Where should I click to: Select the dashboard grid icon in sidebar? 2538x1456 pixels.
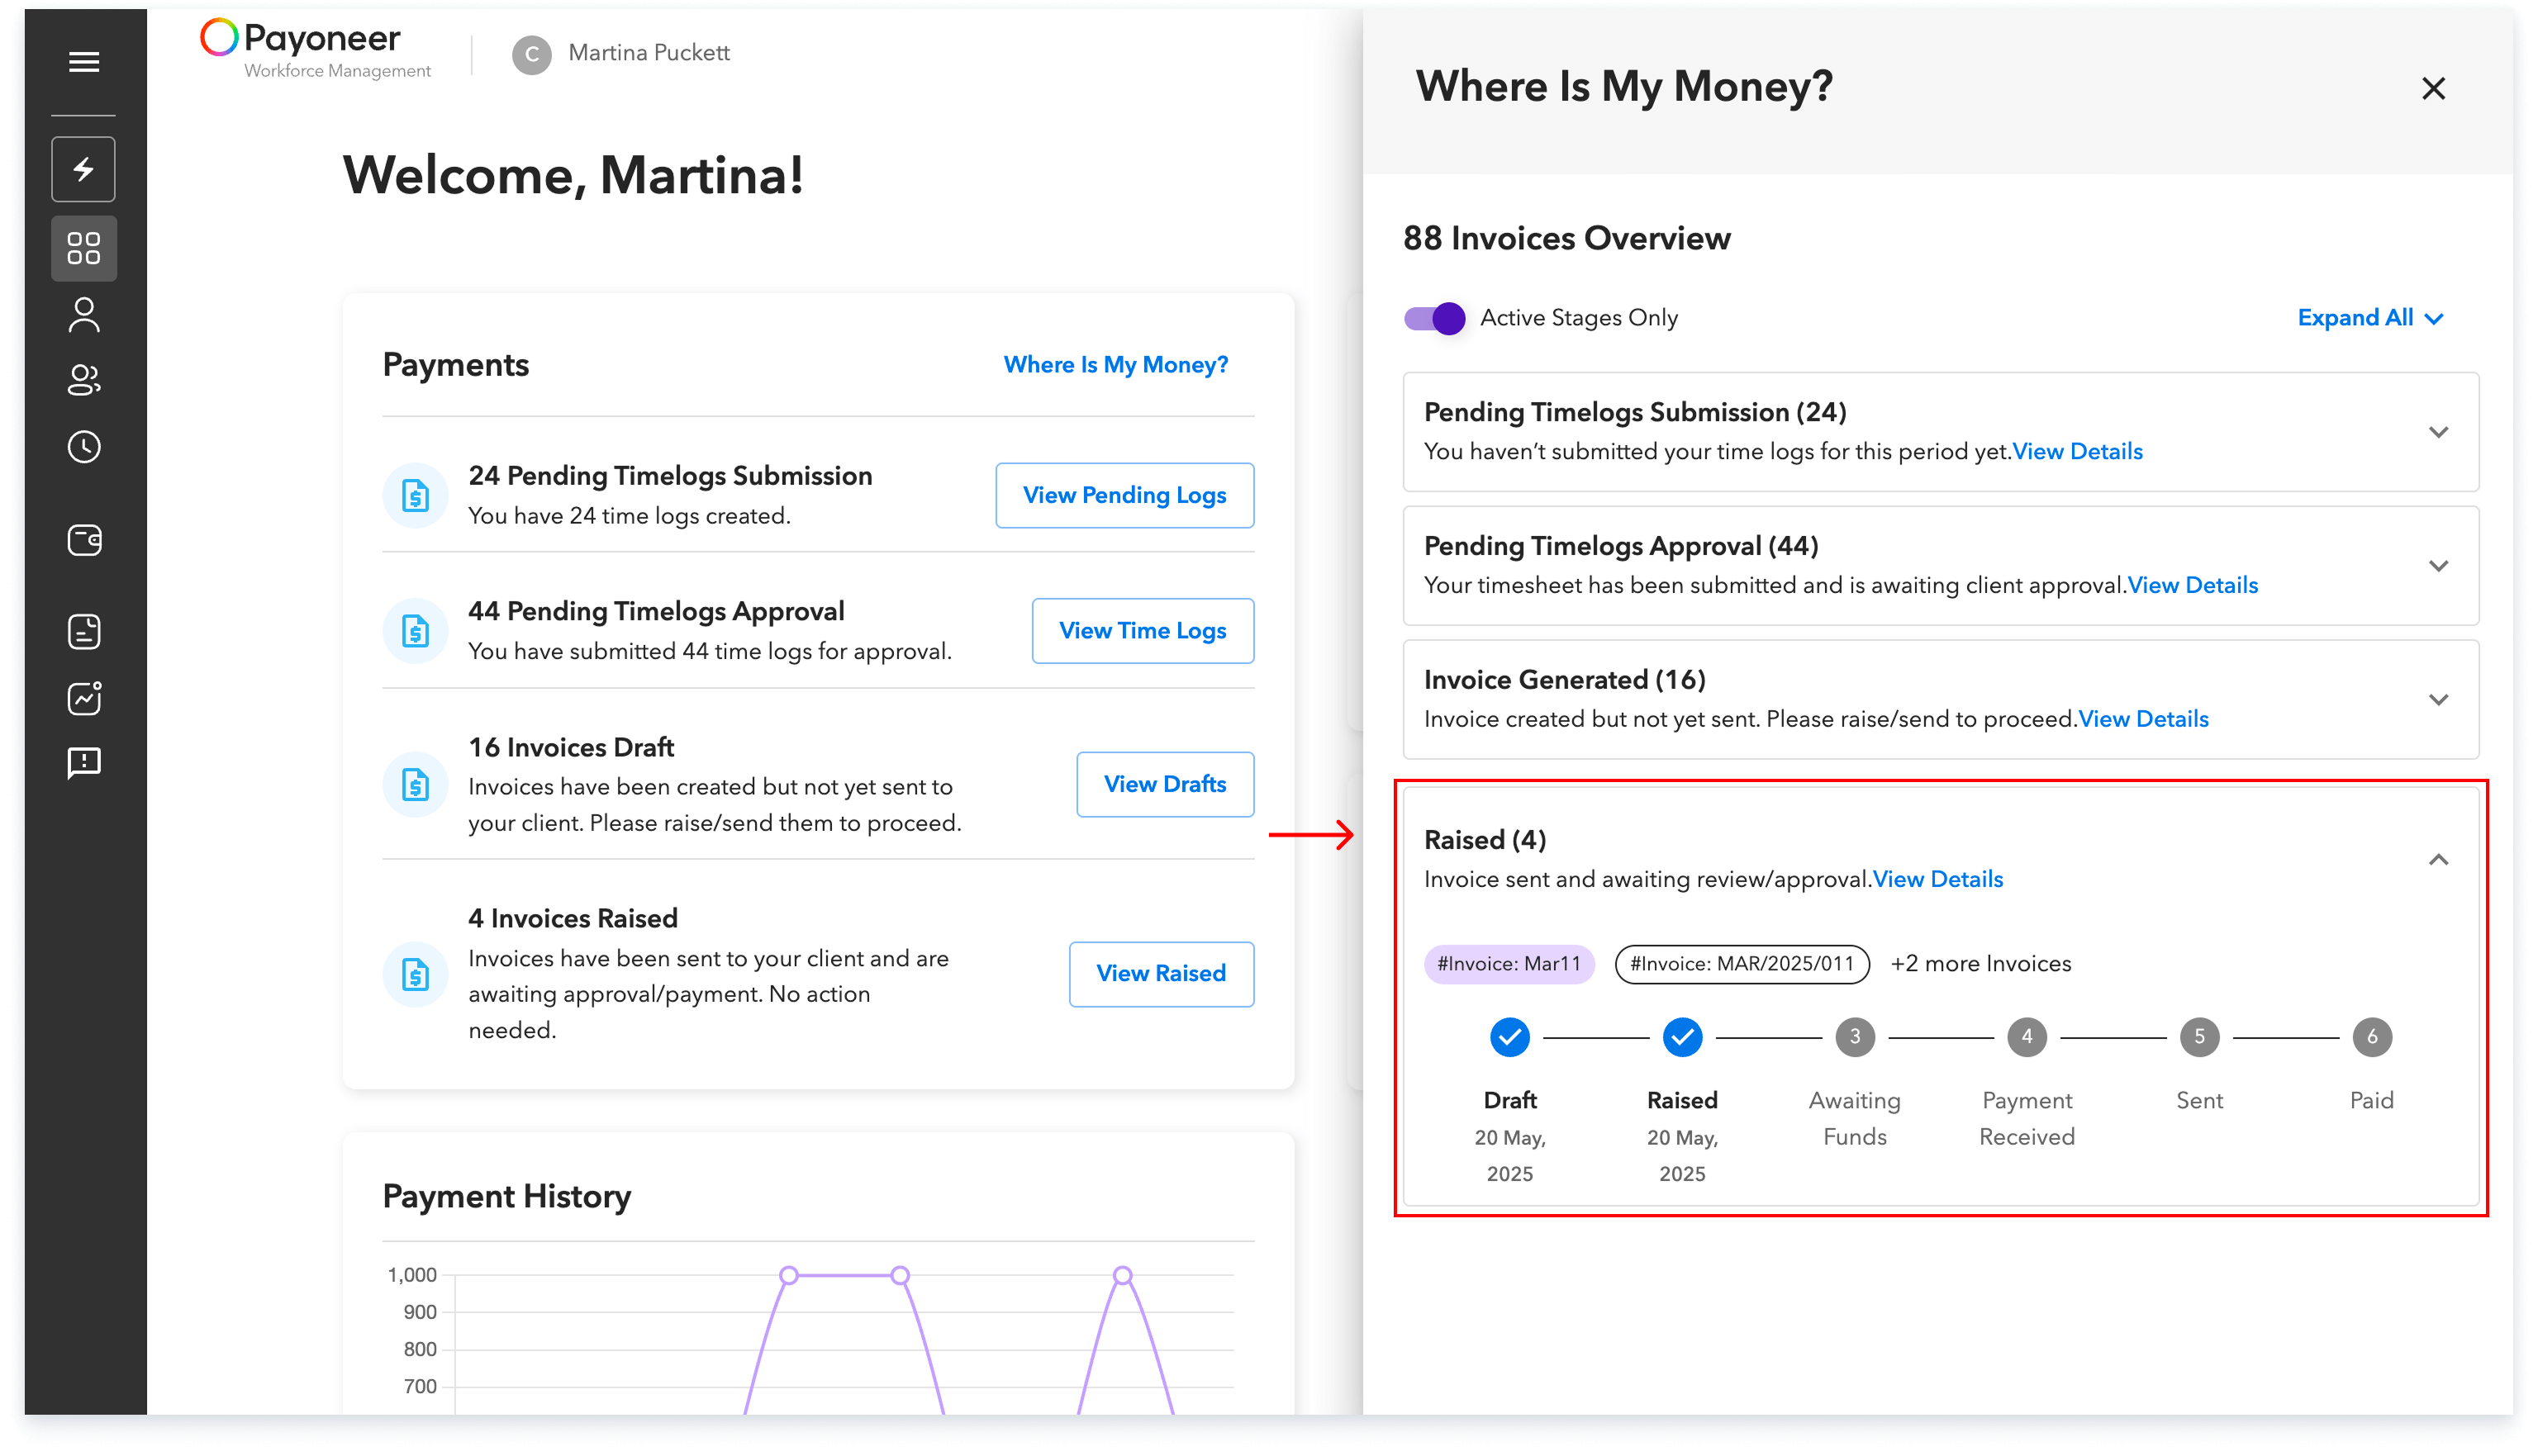tap(83, 248)
